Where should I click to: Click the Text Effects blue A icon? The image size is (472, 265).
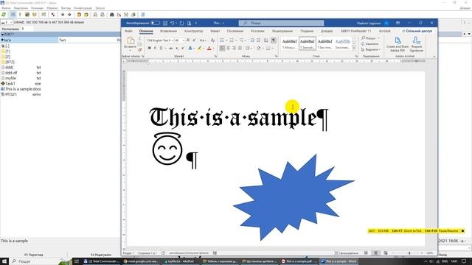click(190, 48)
